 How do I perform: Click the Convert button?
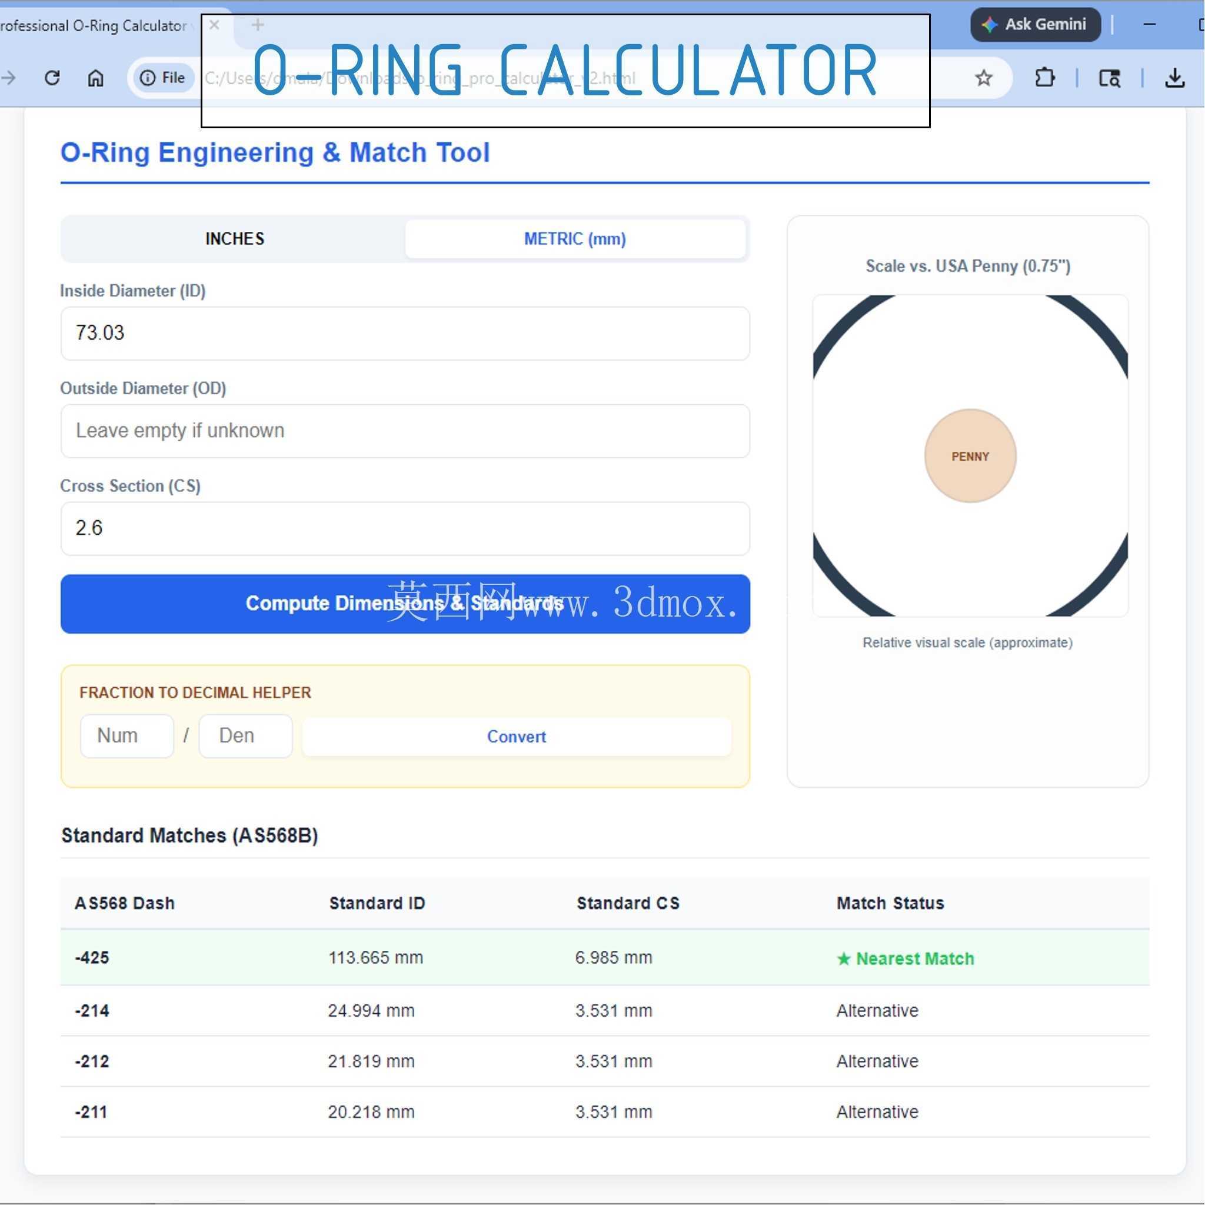click(x=517, y=737)
